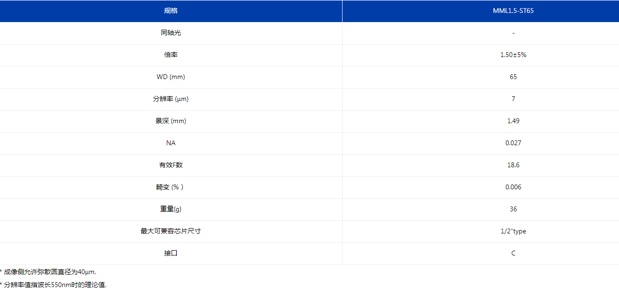Viewport: 619px width, 300px height.
Task: Click the F-number value 18.6
Action: click(513, 165)
